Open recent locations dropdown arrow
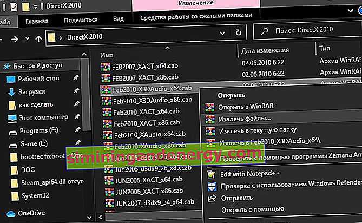The height and width of the screenshot is (223, 362). [x=27, y=38]
